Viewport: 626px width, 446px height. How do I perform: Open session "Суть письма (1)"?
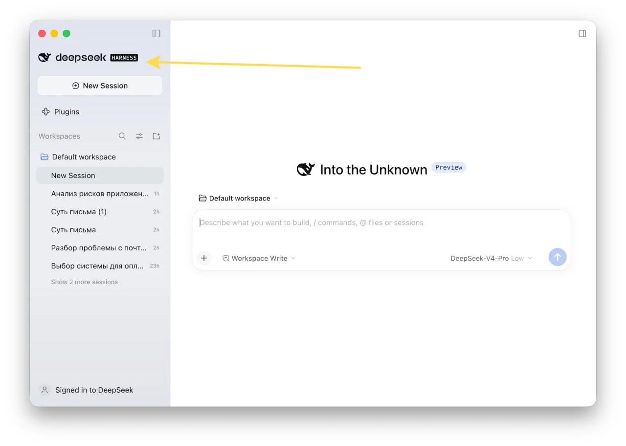100,212
